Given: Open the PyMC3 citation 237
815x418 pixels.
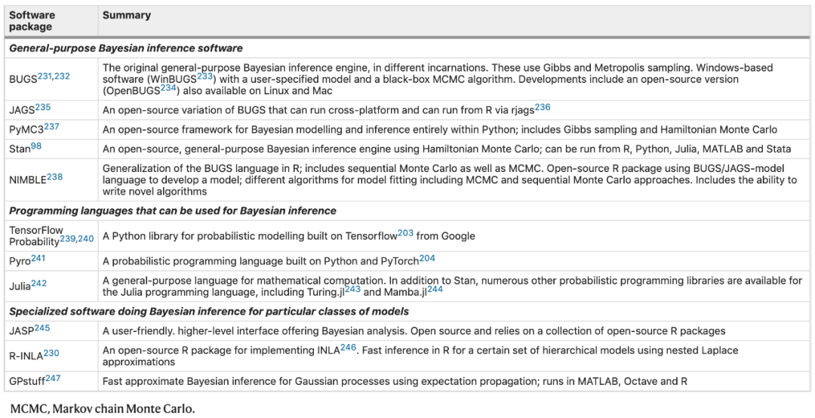Looking at the screenshot, I should point(52,125).
